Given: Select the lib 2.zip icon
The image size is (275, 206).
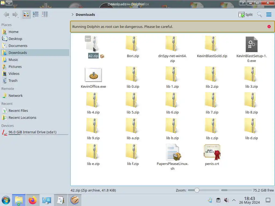Looking at the screenshot, I should [x=212, y=74].
